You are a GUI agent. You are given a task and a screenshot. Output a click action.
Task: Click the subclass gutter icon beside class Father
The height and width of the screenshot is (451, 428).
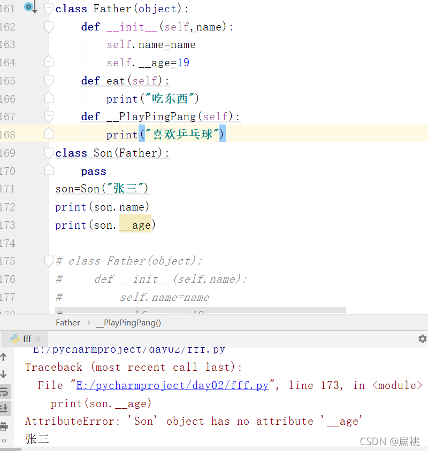click(x=29, y=7)
